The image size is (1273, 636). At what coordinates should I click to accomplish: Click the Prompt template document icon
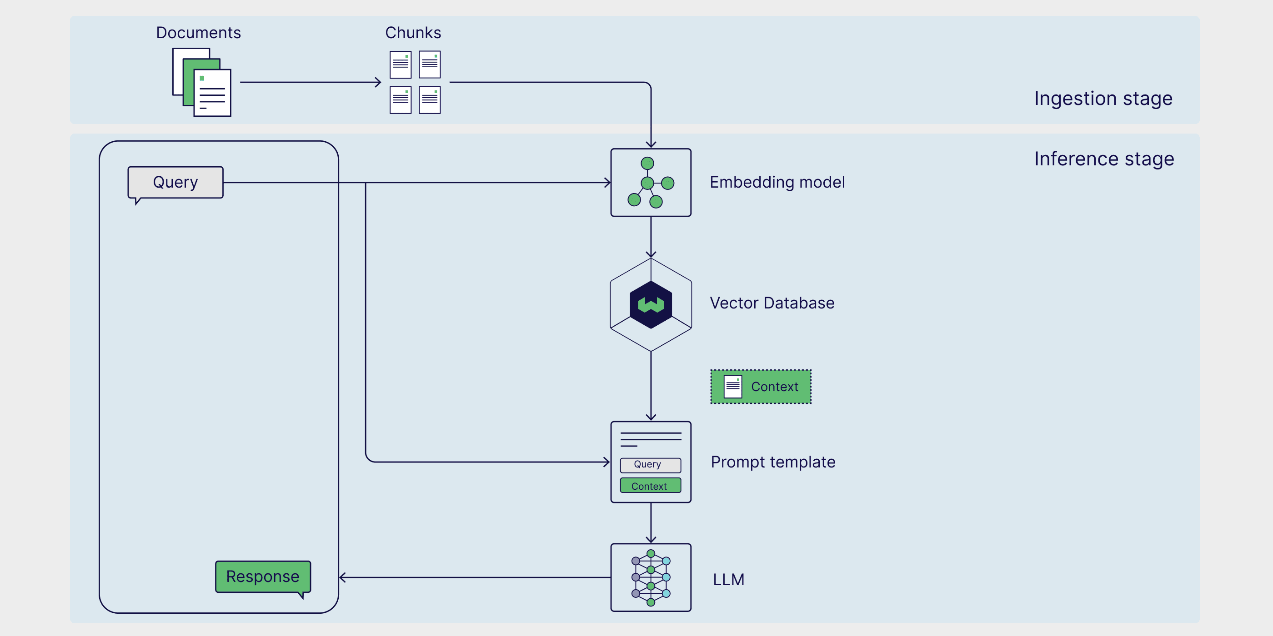coord(651,462)
